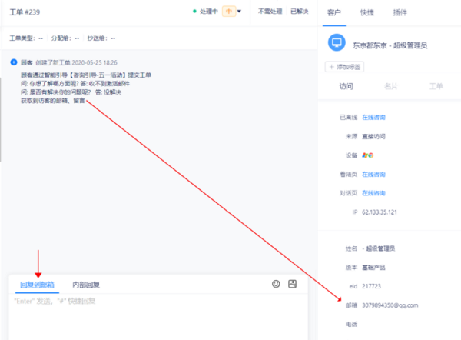461x340 pixels.
Task: Click the customer monitor avatar icon
Action: pyautogui.click(x=337, y=42)
